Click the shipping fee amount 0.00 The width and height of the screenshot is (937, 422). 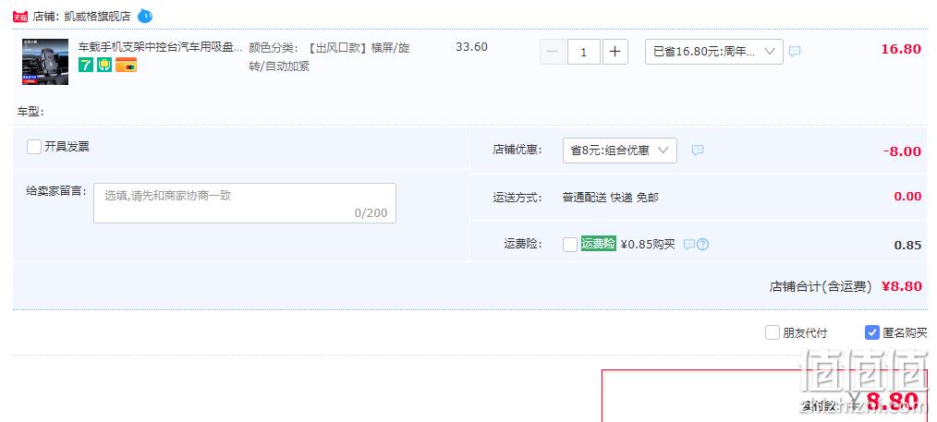(x=907, y=197)
